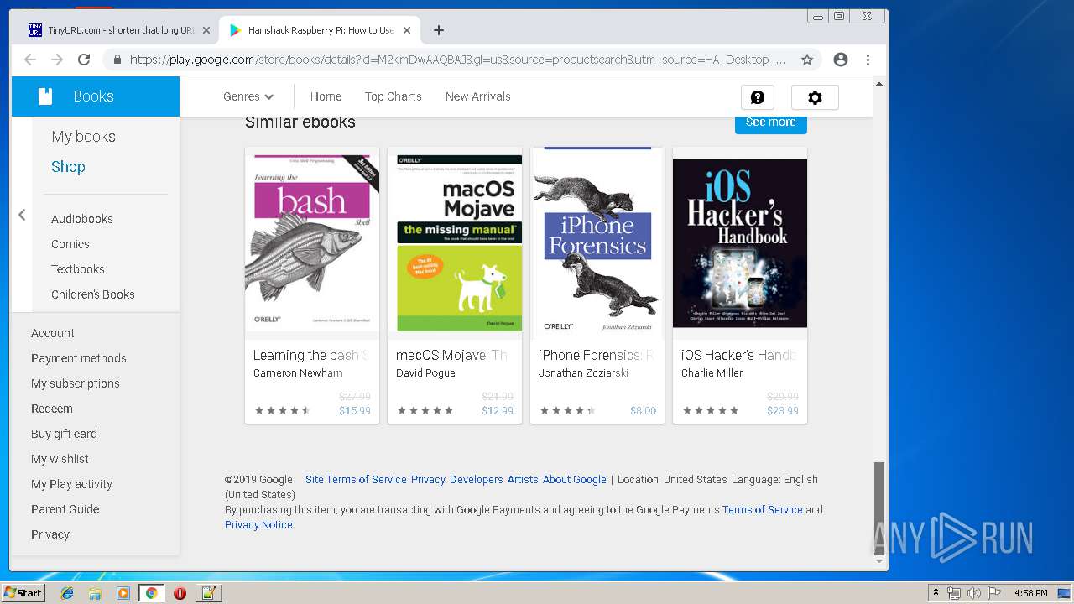Click the page vertical scrollbar thumb

[879, 508]
